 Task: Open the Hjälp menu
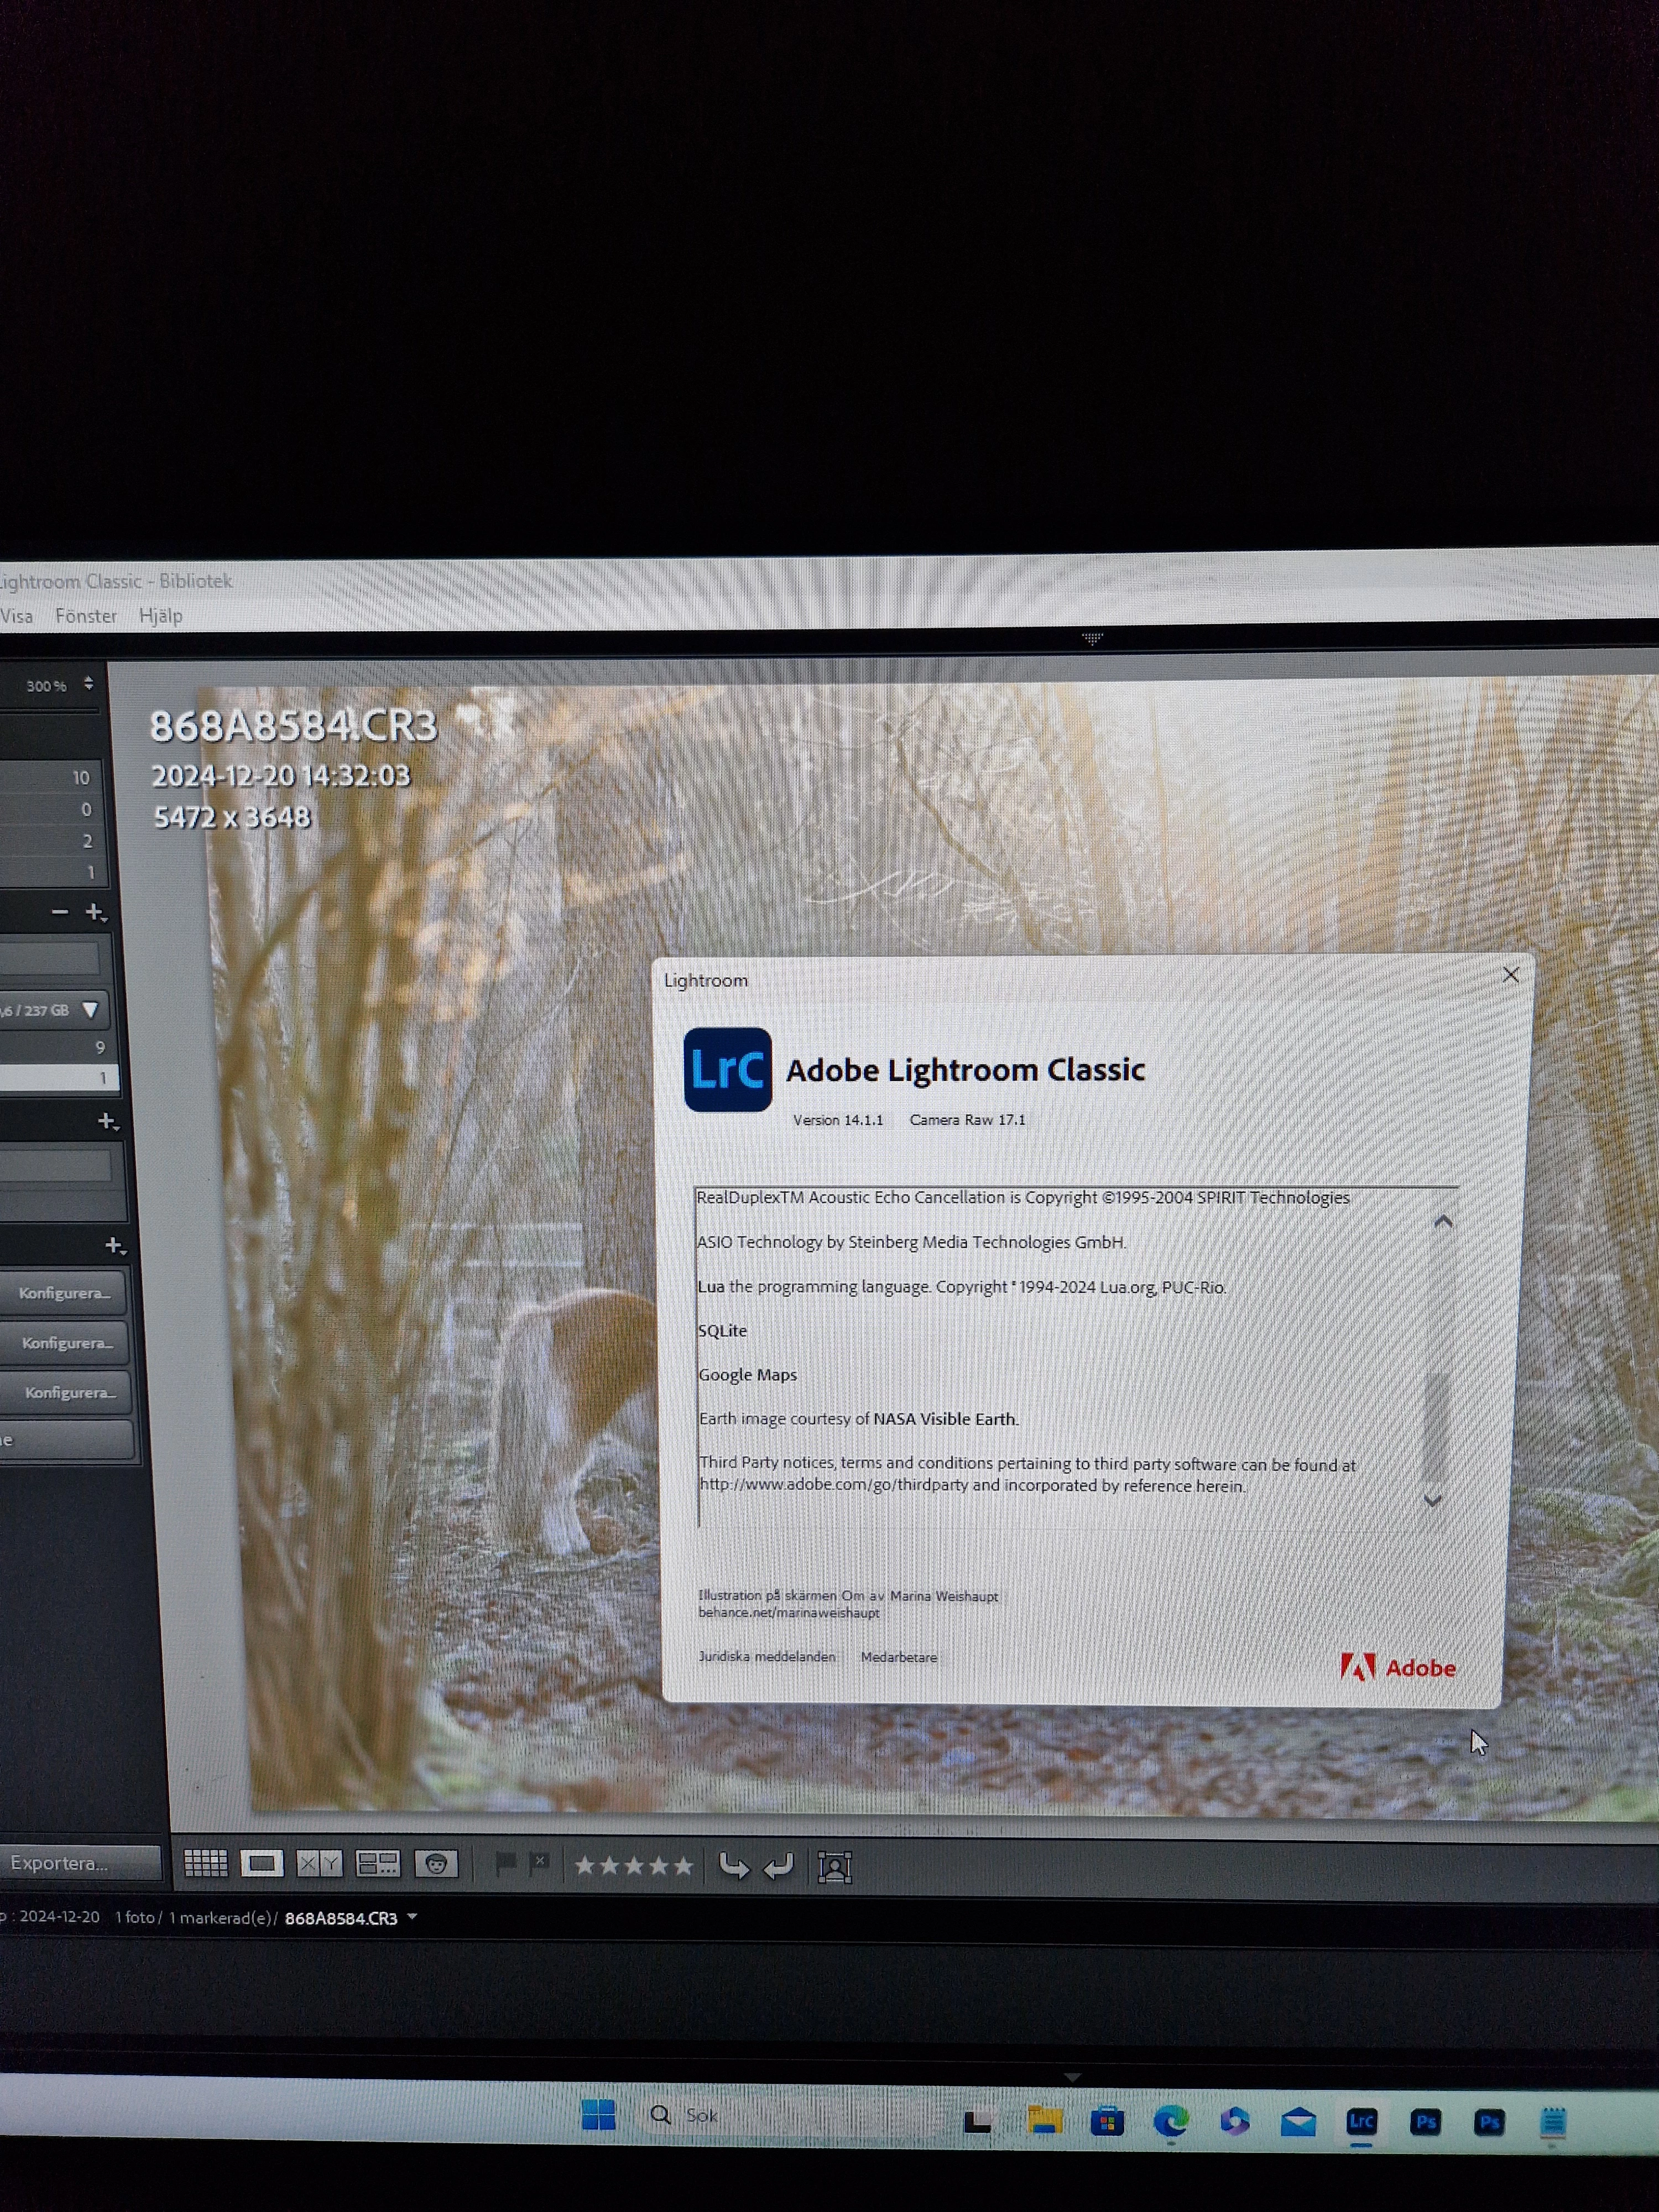click(160, 616)
